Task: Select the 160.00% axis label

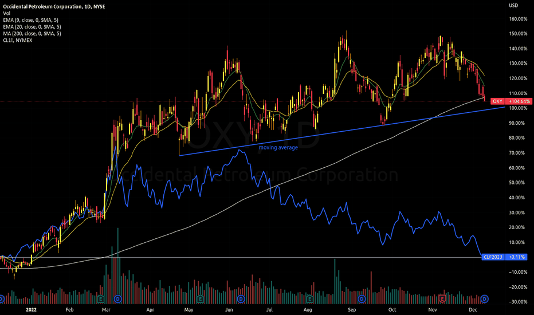Action: 518,19
